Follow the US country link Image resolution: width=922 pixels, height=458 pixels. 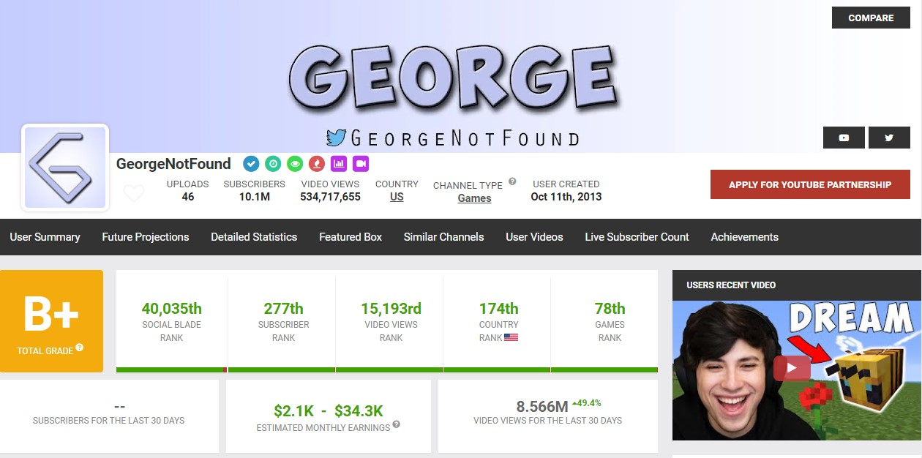397,197
